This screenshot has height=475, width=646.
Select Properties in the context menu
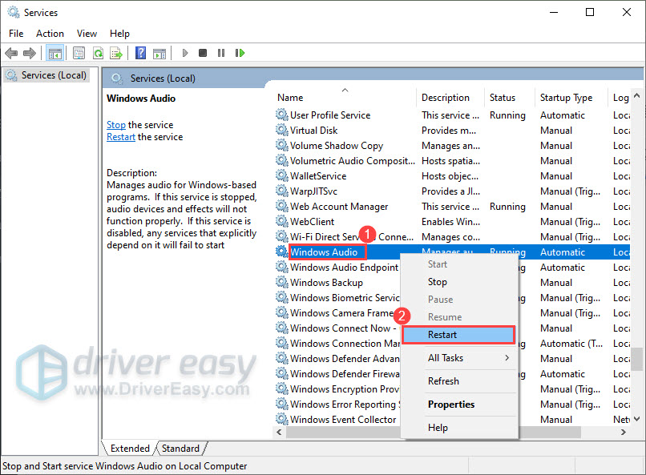pyautogui.click(x=451, y=405)
